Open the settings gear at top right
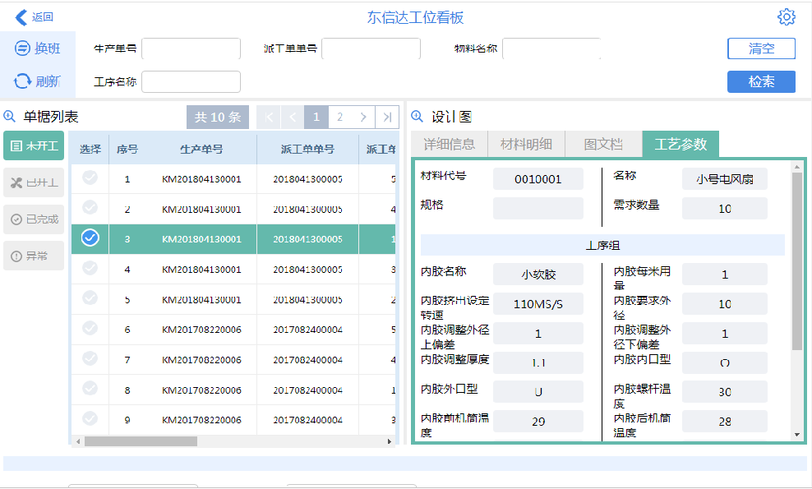 [x=787, y=16]
